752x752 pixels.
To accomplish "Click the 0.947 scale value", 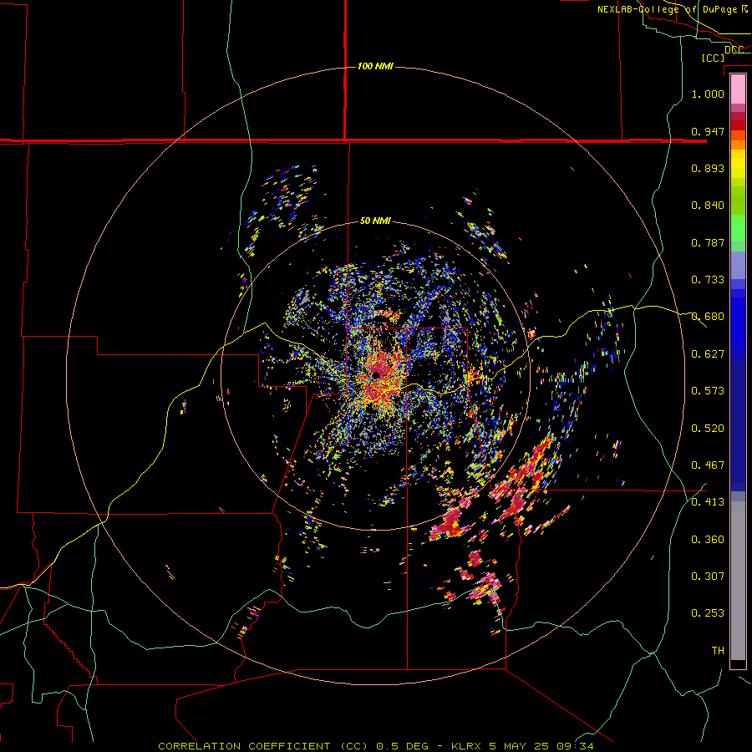I will point(708,131).
